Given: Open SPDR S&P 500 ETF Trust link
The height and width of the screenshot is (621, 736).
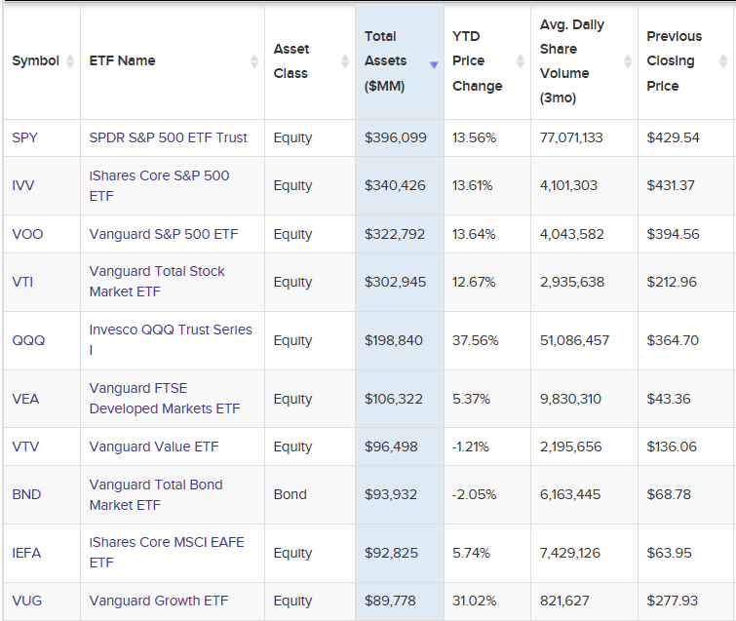Looking at the screenshot, I should [168, 137].
